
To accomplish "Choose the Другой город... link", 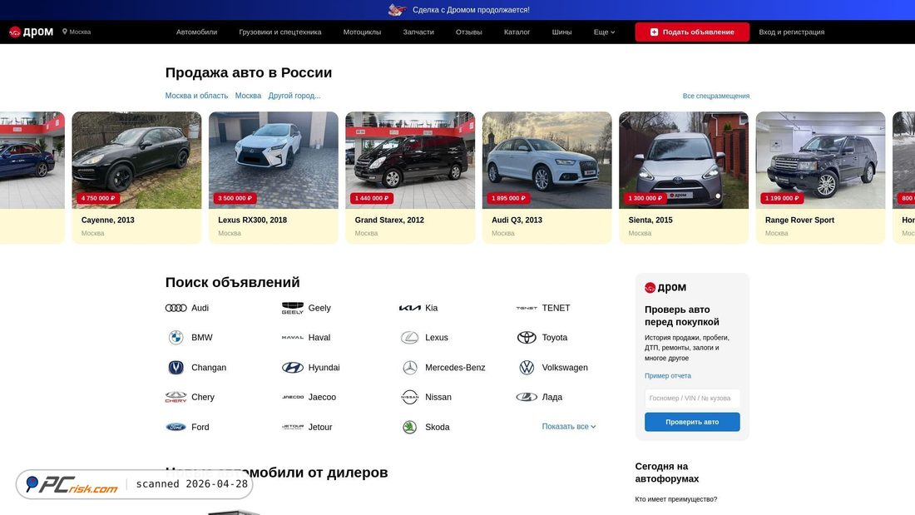I will (x=294, y=96).
